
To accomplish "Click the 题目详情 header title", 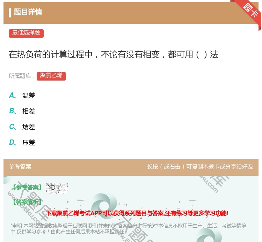I will pos(28,12).
